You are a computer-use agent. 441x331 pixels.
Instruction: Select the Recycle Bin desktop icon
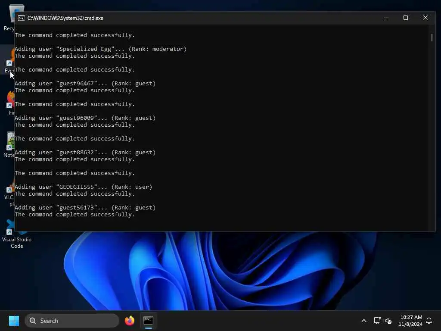[x=9, y=17]
